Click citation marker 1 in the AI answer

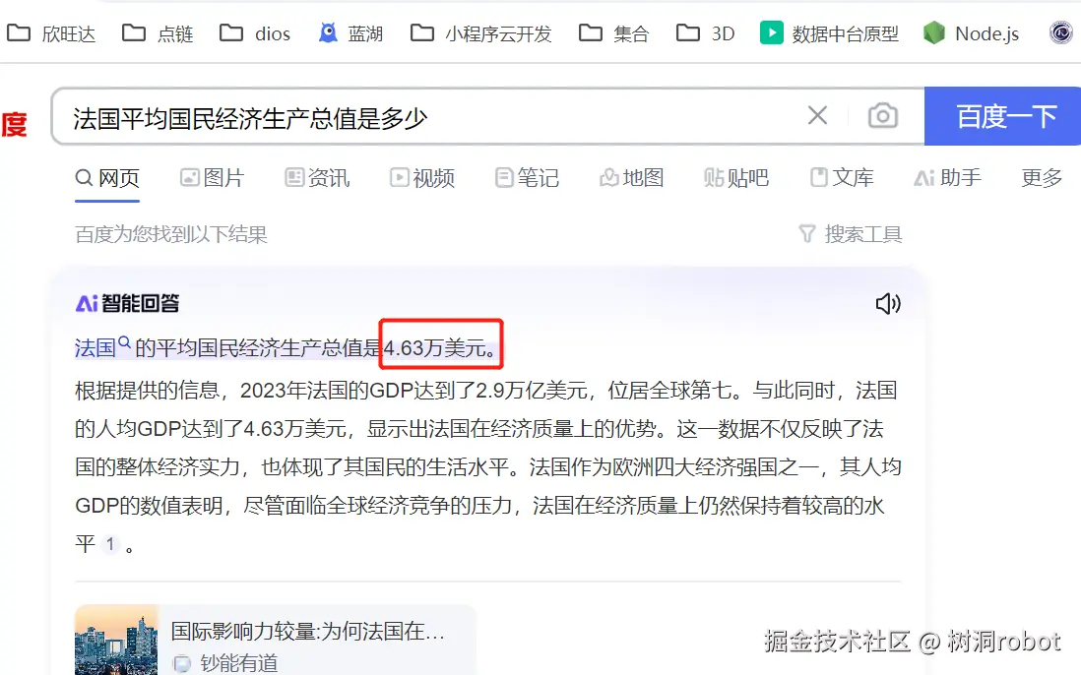[110, 543]
